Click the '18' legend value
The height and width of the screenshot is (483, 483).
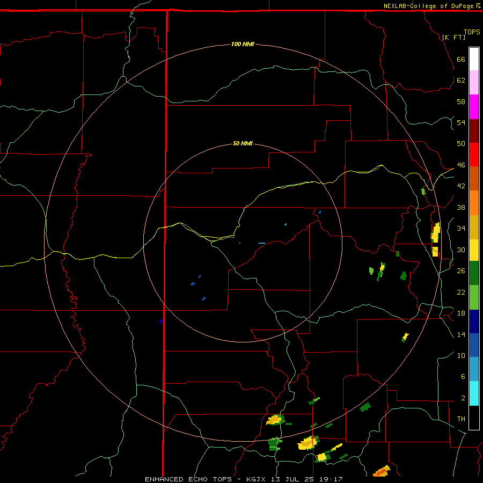click(x=461, y=313)
